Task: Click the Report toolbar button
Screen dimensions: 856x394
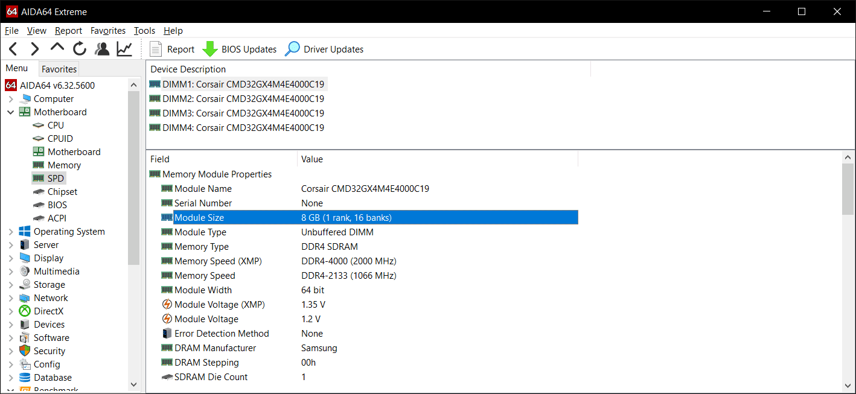Action: coord(172,49)
